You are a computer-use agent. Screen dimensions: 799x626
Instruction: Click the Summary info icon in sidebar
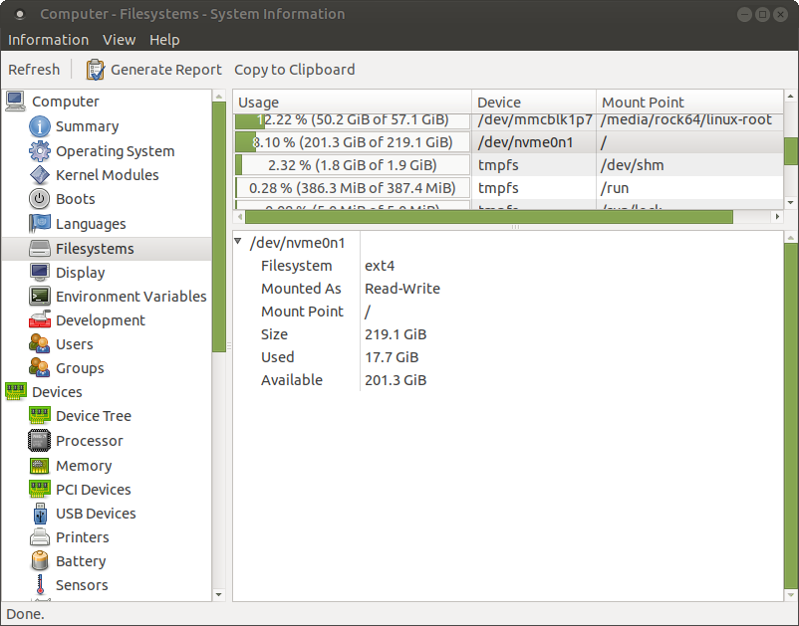(40, 126)
